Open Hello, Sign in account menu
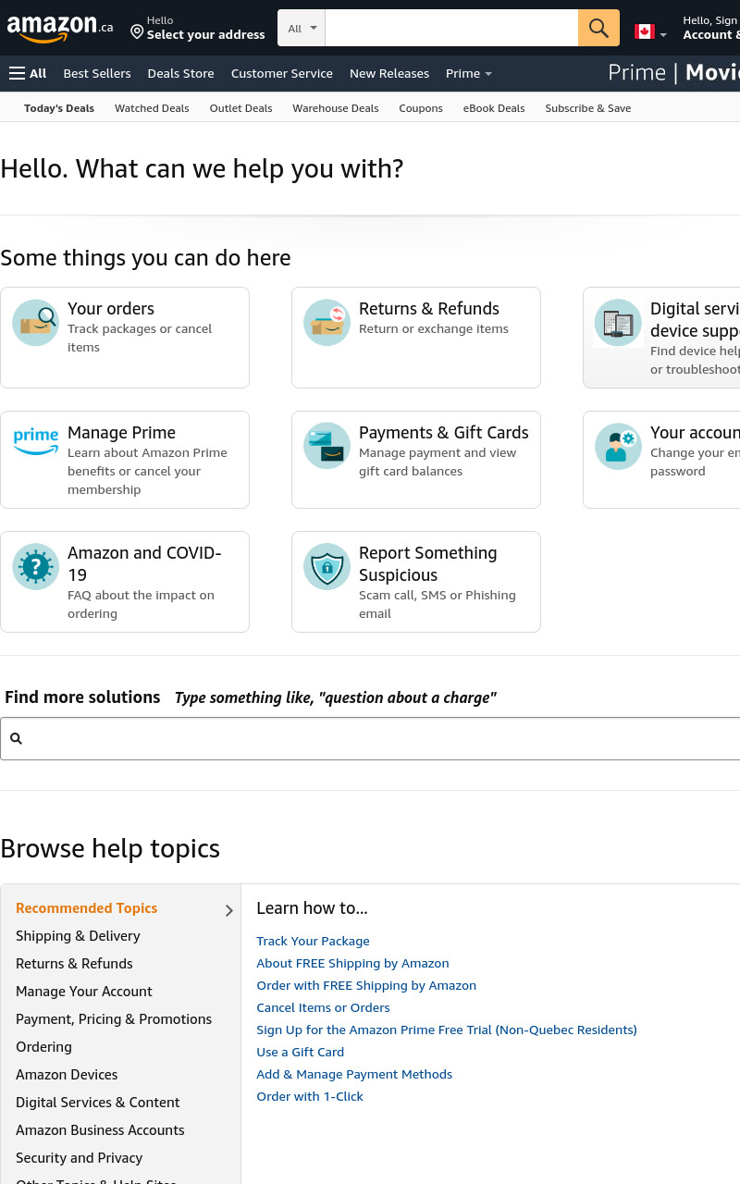 pyautogui.click(x=710, y=28)
